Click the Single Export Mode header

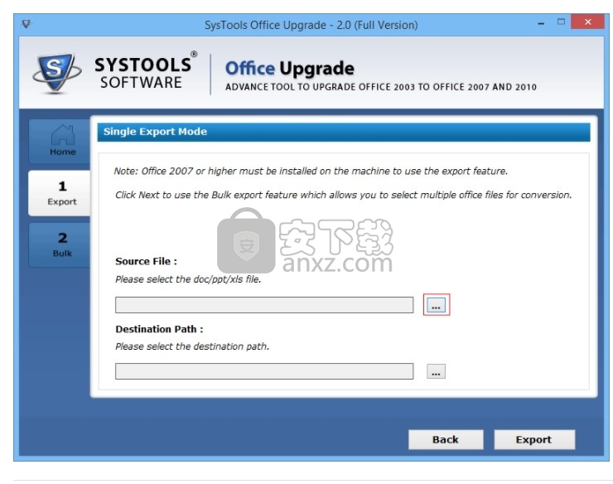pyautogui.click(x=344, y=132)
